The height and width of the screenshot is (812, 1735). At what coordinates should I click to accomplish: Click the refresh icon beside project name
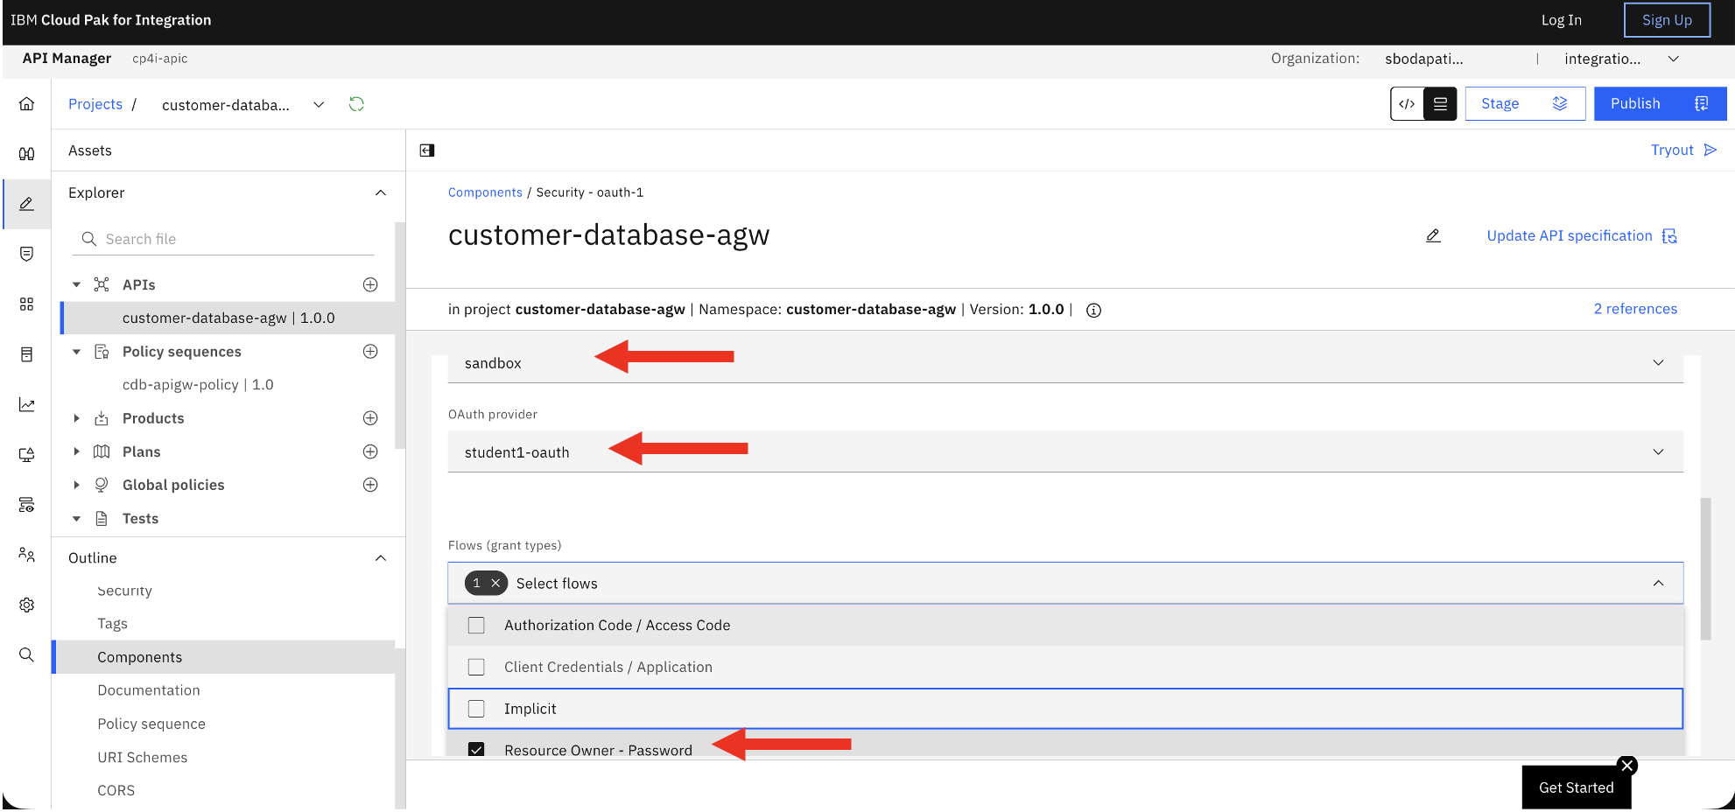tap(356, 104)
